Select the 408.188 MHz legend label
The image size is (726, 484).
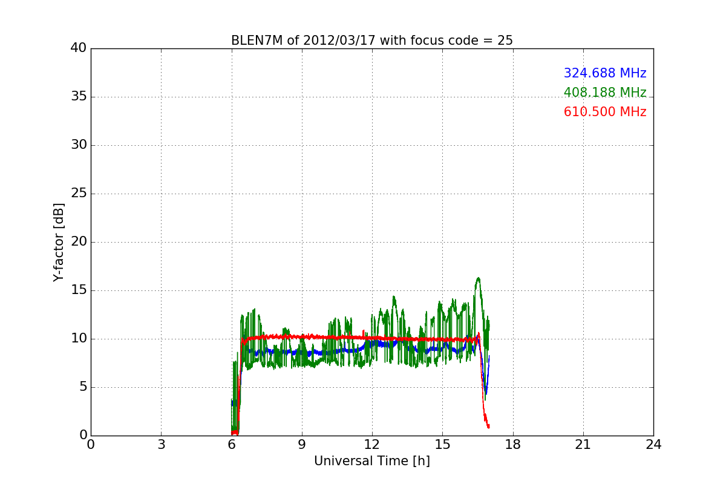pos(605,93)
